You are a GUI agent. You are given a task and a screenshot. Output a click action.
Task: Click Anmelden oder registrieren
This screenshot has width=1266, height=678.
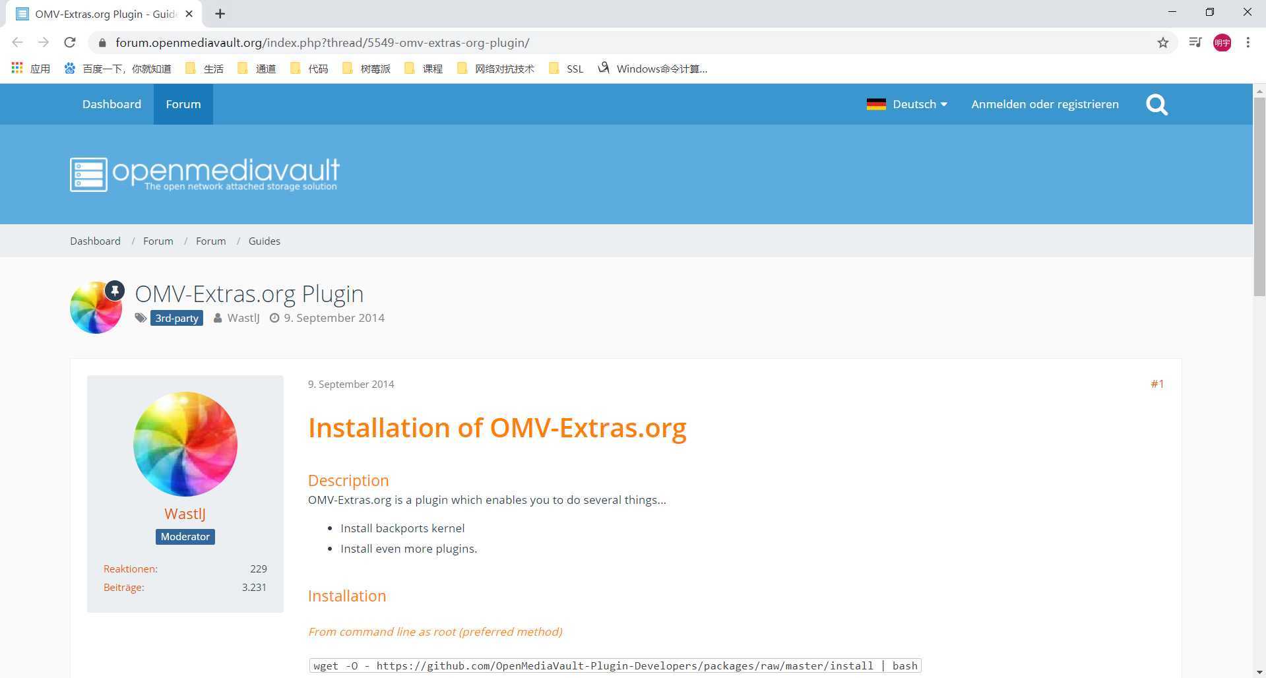click(x=1045, y=104)
